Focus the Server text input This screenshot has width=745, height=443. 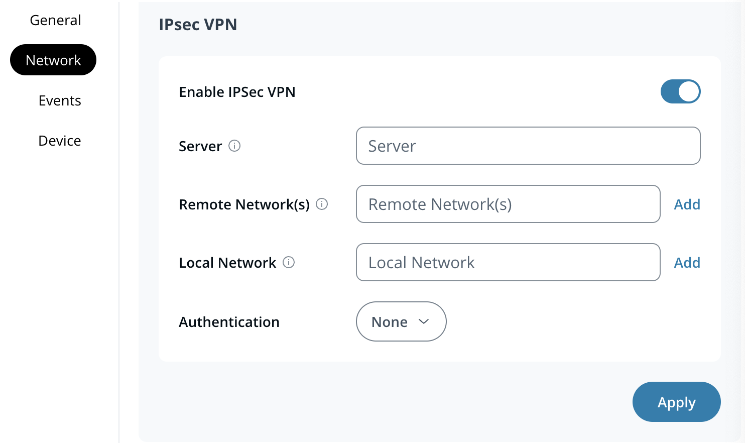pos(528,146)
